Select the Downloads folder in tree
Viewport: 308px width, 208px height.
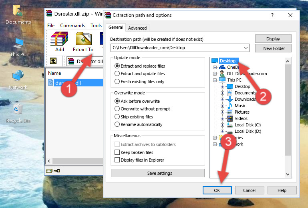coord(245,99)
